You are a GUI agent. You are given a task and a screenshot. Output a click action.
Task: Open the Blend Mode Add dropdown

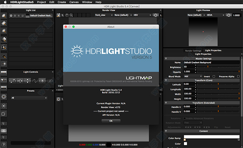pyautogui.click(x=193, y=76)
